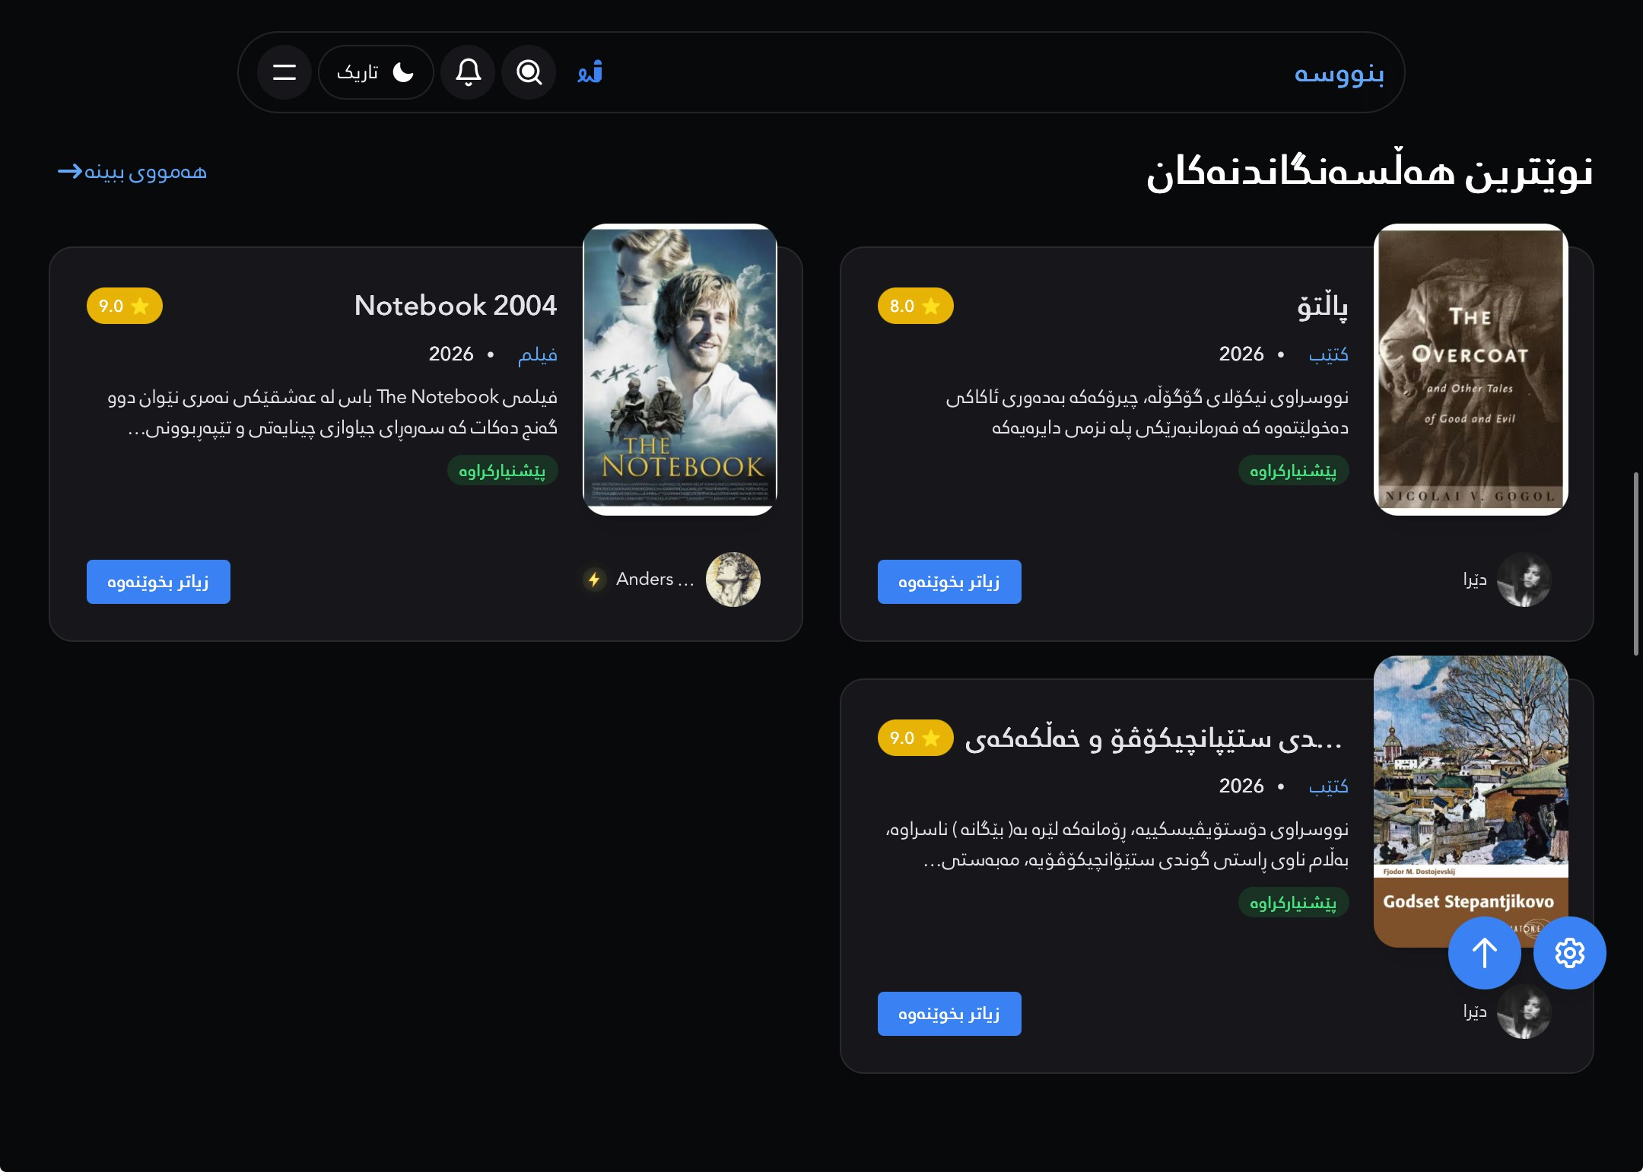Image resolution: width=1643 pixels, height=1172 pixels.
Task: Open the search magnifier icon
Action: (x=528, y=72)
